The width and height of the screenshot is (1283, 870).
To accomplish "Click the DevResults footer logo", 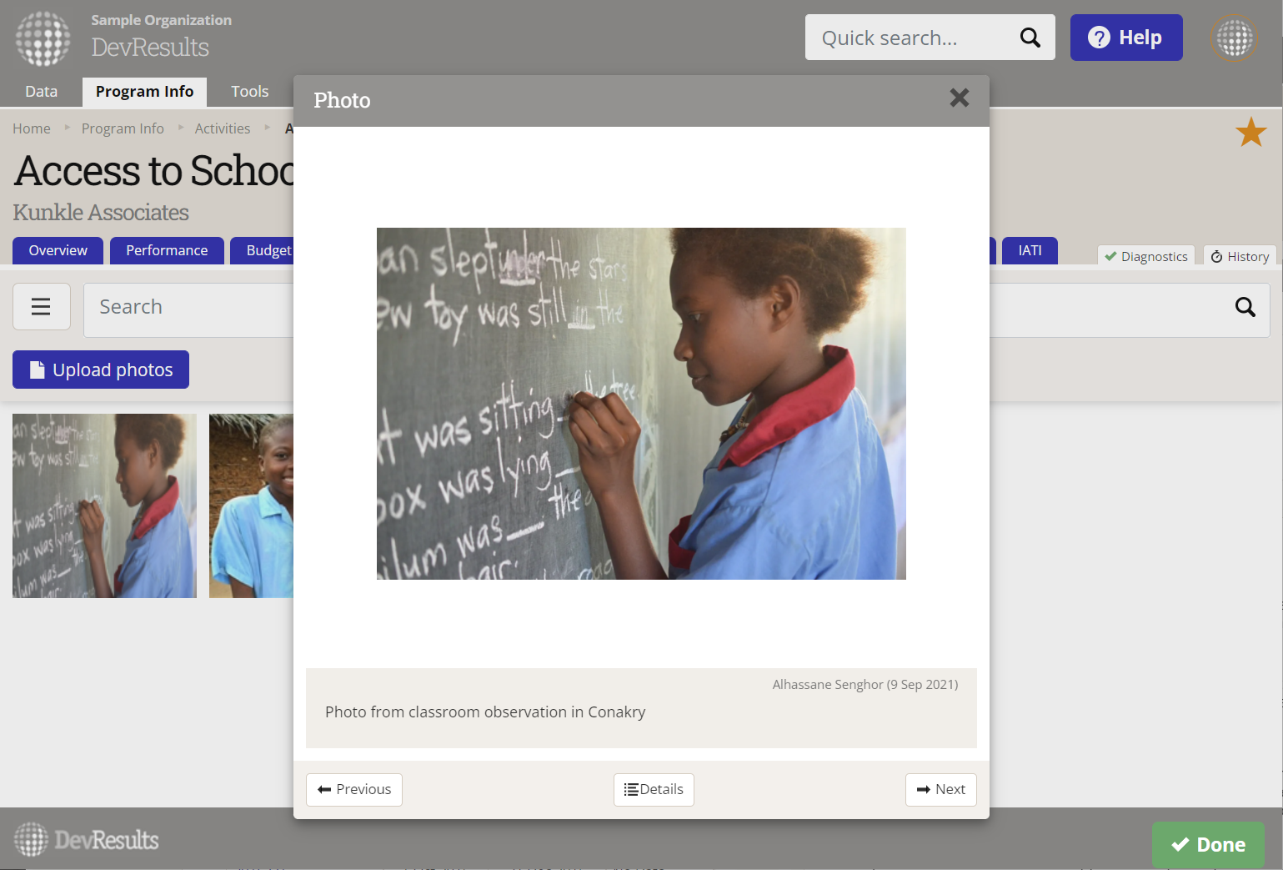I will click(x=87, y=839).
